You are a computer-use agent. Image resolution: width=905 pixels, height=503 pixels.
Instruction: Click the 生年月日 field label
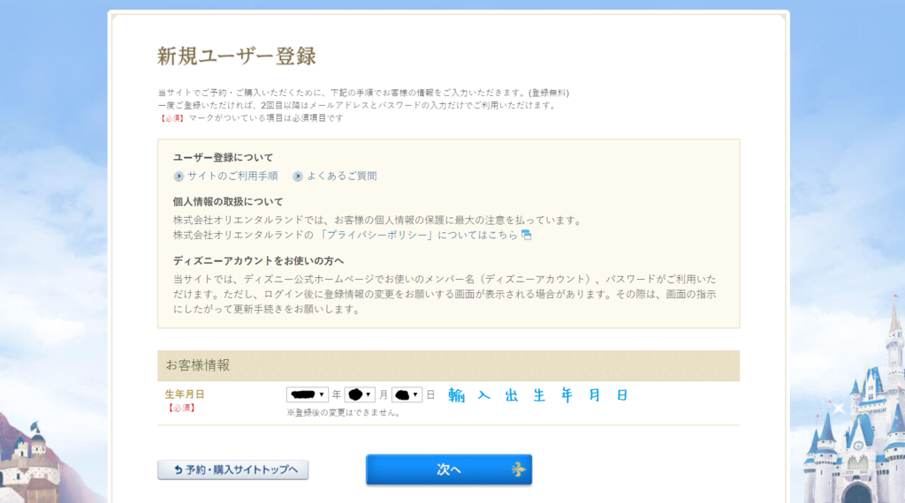click(185, 394)
